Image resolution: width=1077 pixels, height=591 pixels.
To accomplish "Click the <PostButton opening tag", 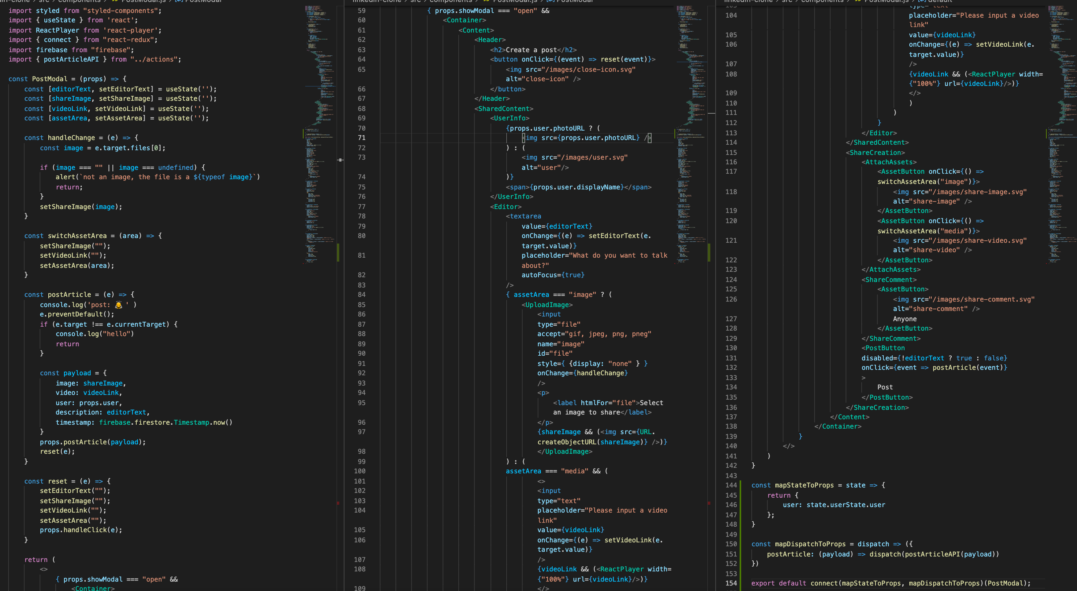I will point(883,348).
